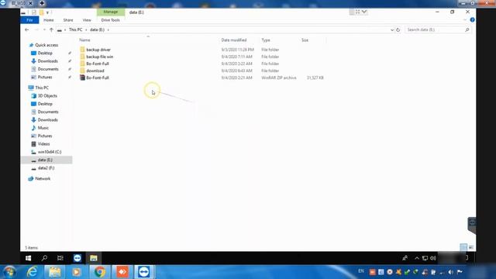Open the View ribbon tab
This screenshot has width=496, height=279.
pyautogui.click(x=87, y=20)
